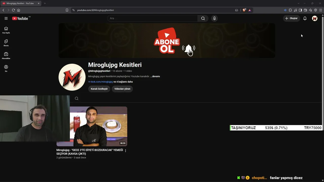Open the browser extensions puzzle icon
This screenshot has width=324, height=182.
coord(290,10)
